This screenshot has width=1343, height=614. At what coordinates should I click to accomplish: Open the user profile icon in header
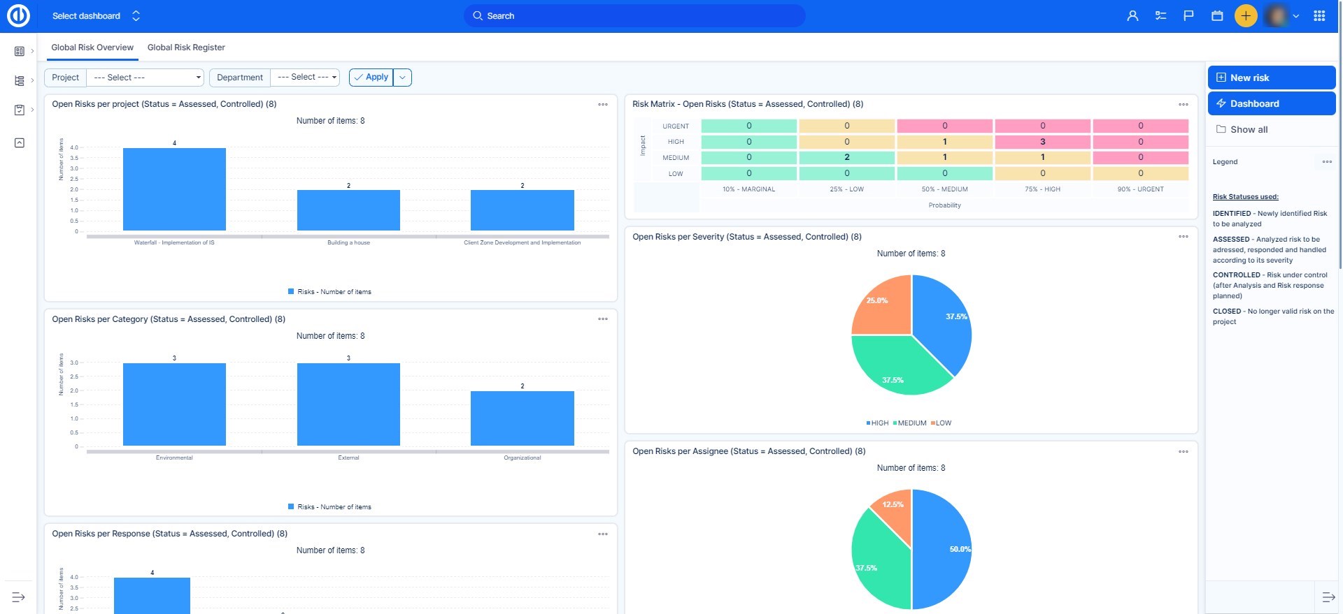click(x=1132, y=15)
